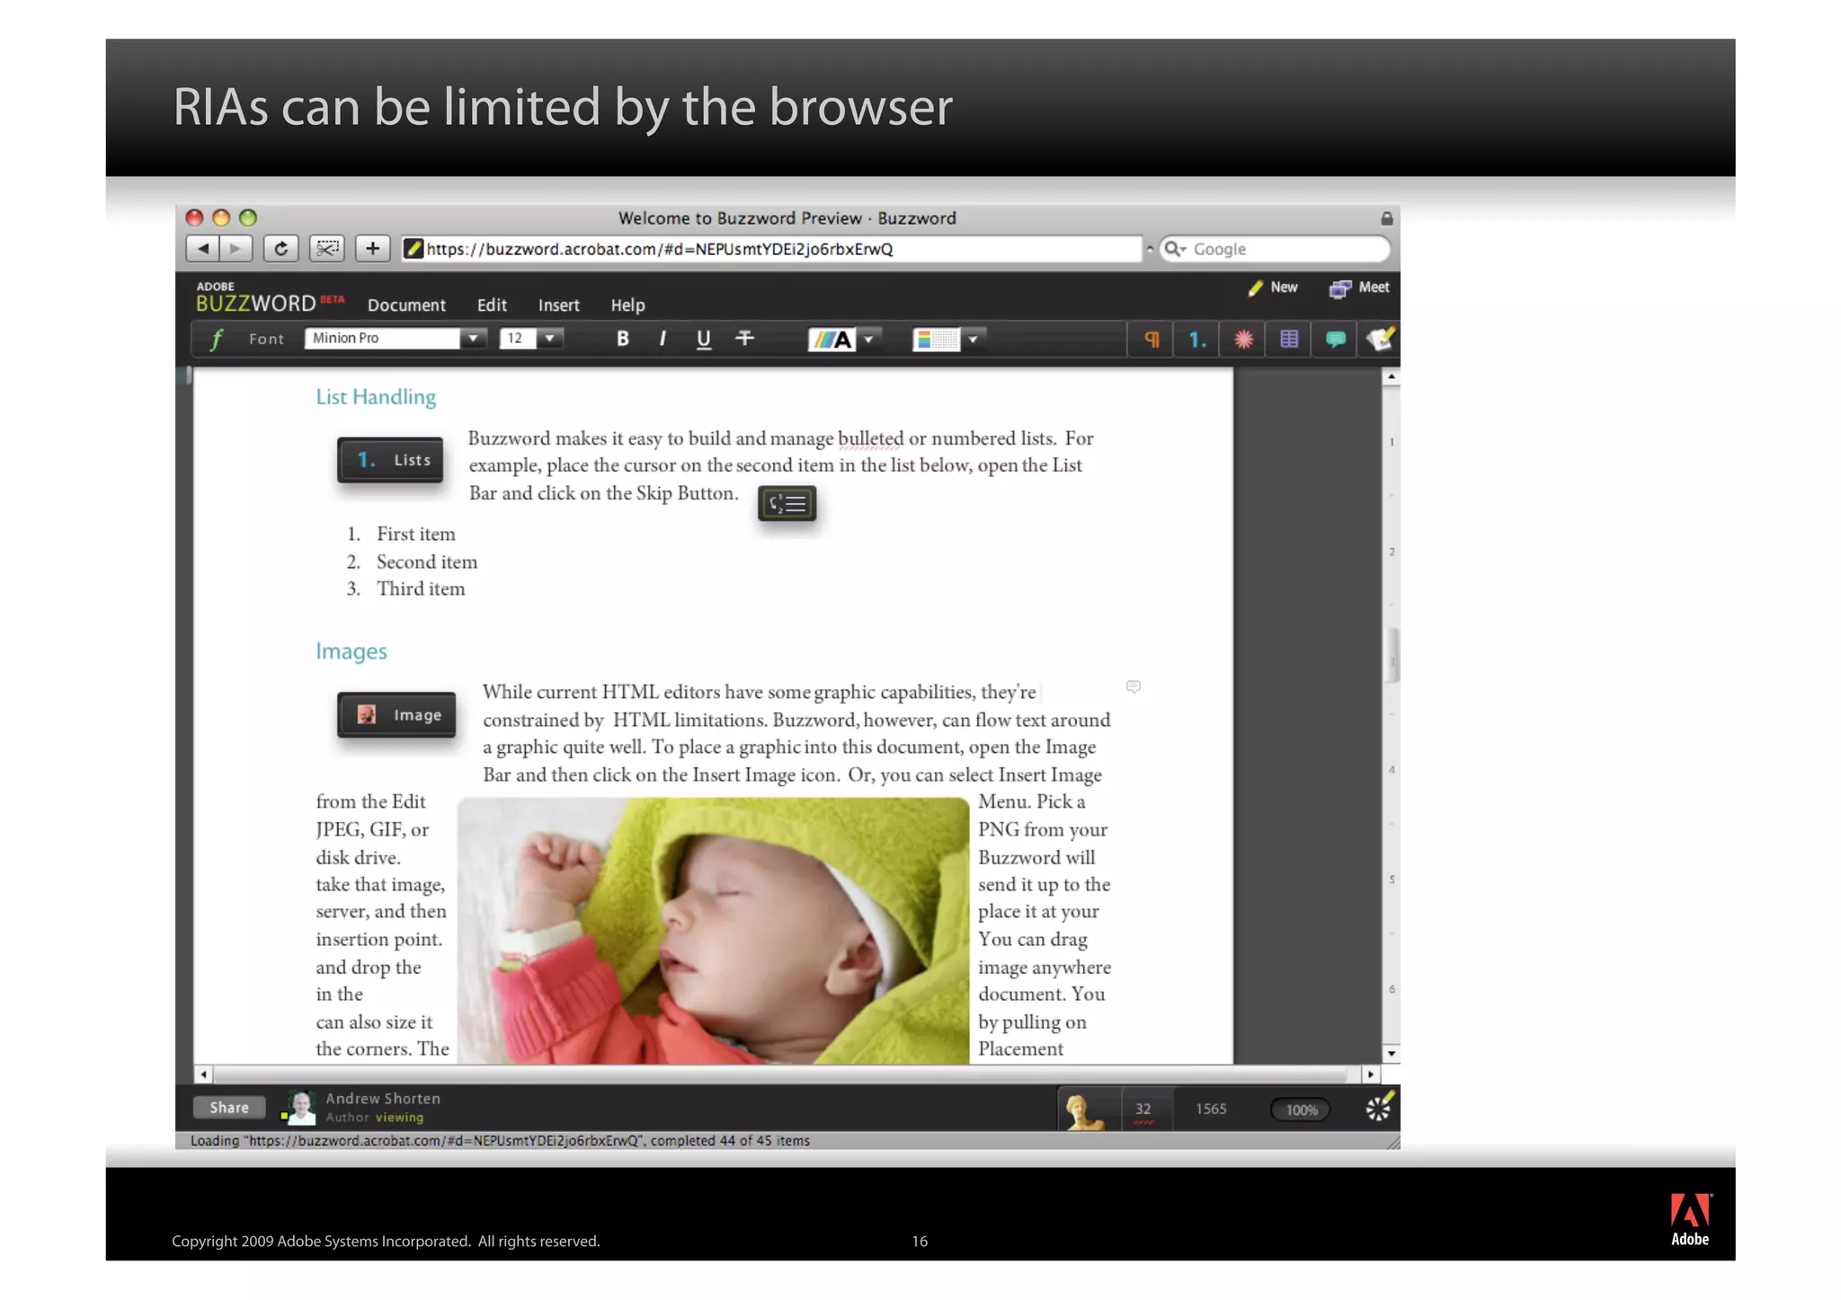Viewport: 1841px width, 1300px height.
Task: Click the scroll left arrow
Action: pyautogui.click(x=204, y=1074)
